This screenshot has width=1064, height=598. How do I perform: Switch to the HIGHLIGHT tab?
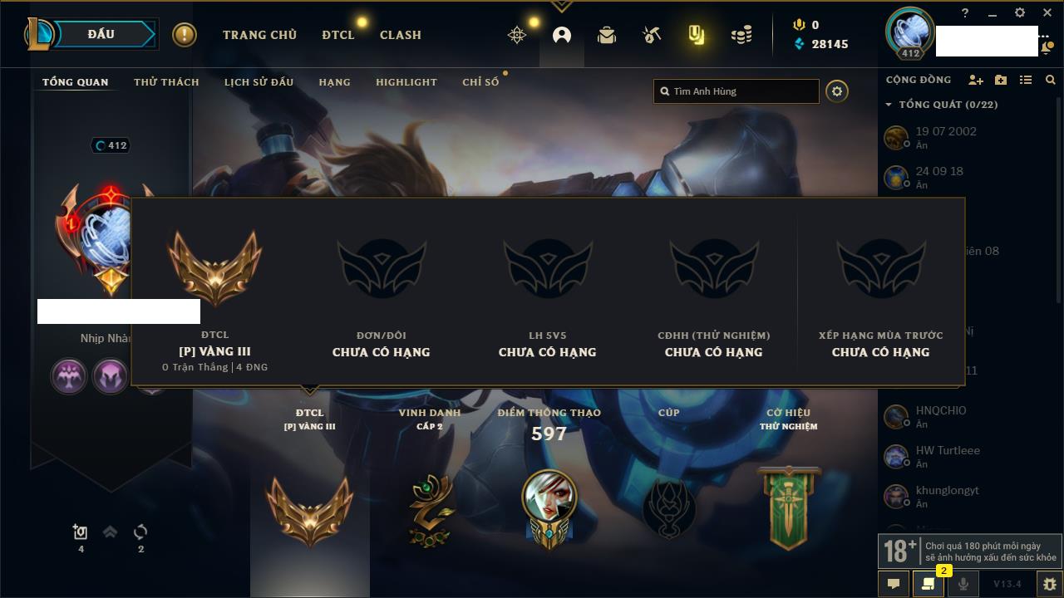point(406,82)
